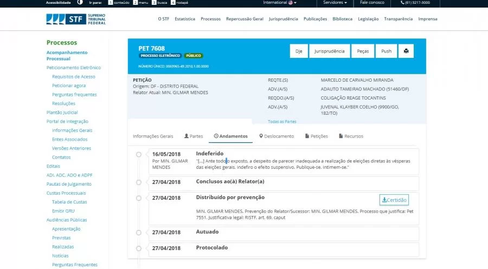This screenshot has height=269, width=488.
Task: Click the STF logo
Action: coord(76,19)
